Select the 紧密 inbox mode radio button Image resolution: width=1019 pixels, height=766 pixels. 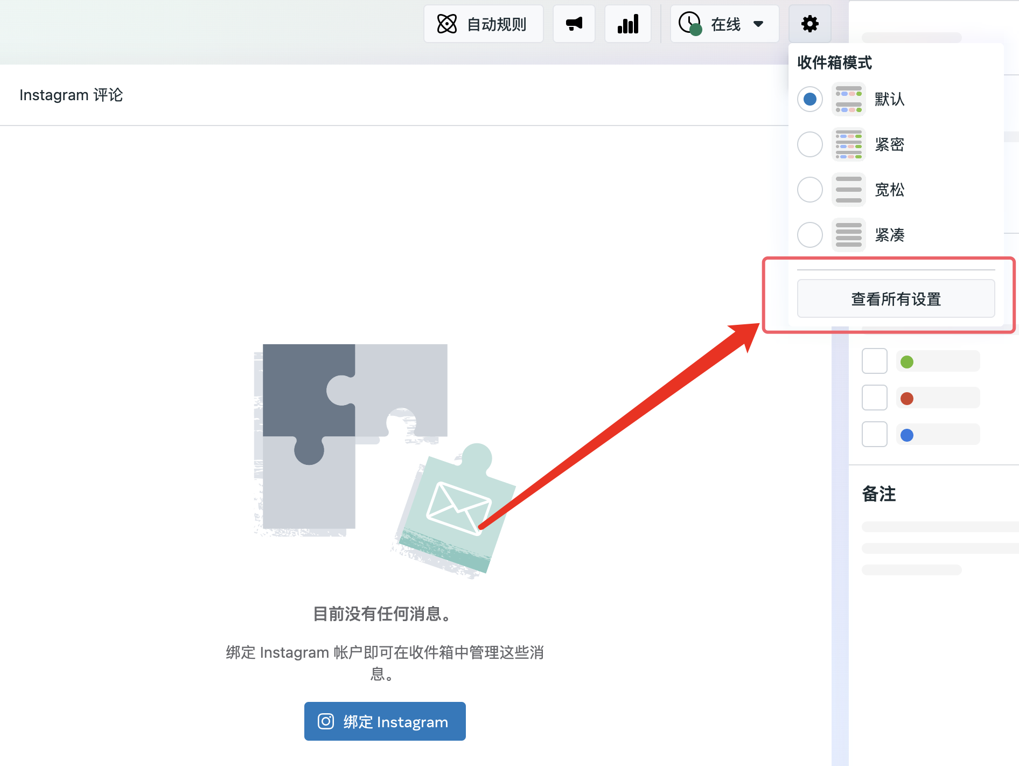click(810, 144)
